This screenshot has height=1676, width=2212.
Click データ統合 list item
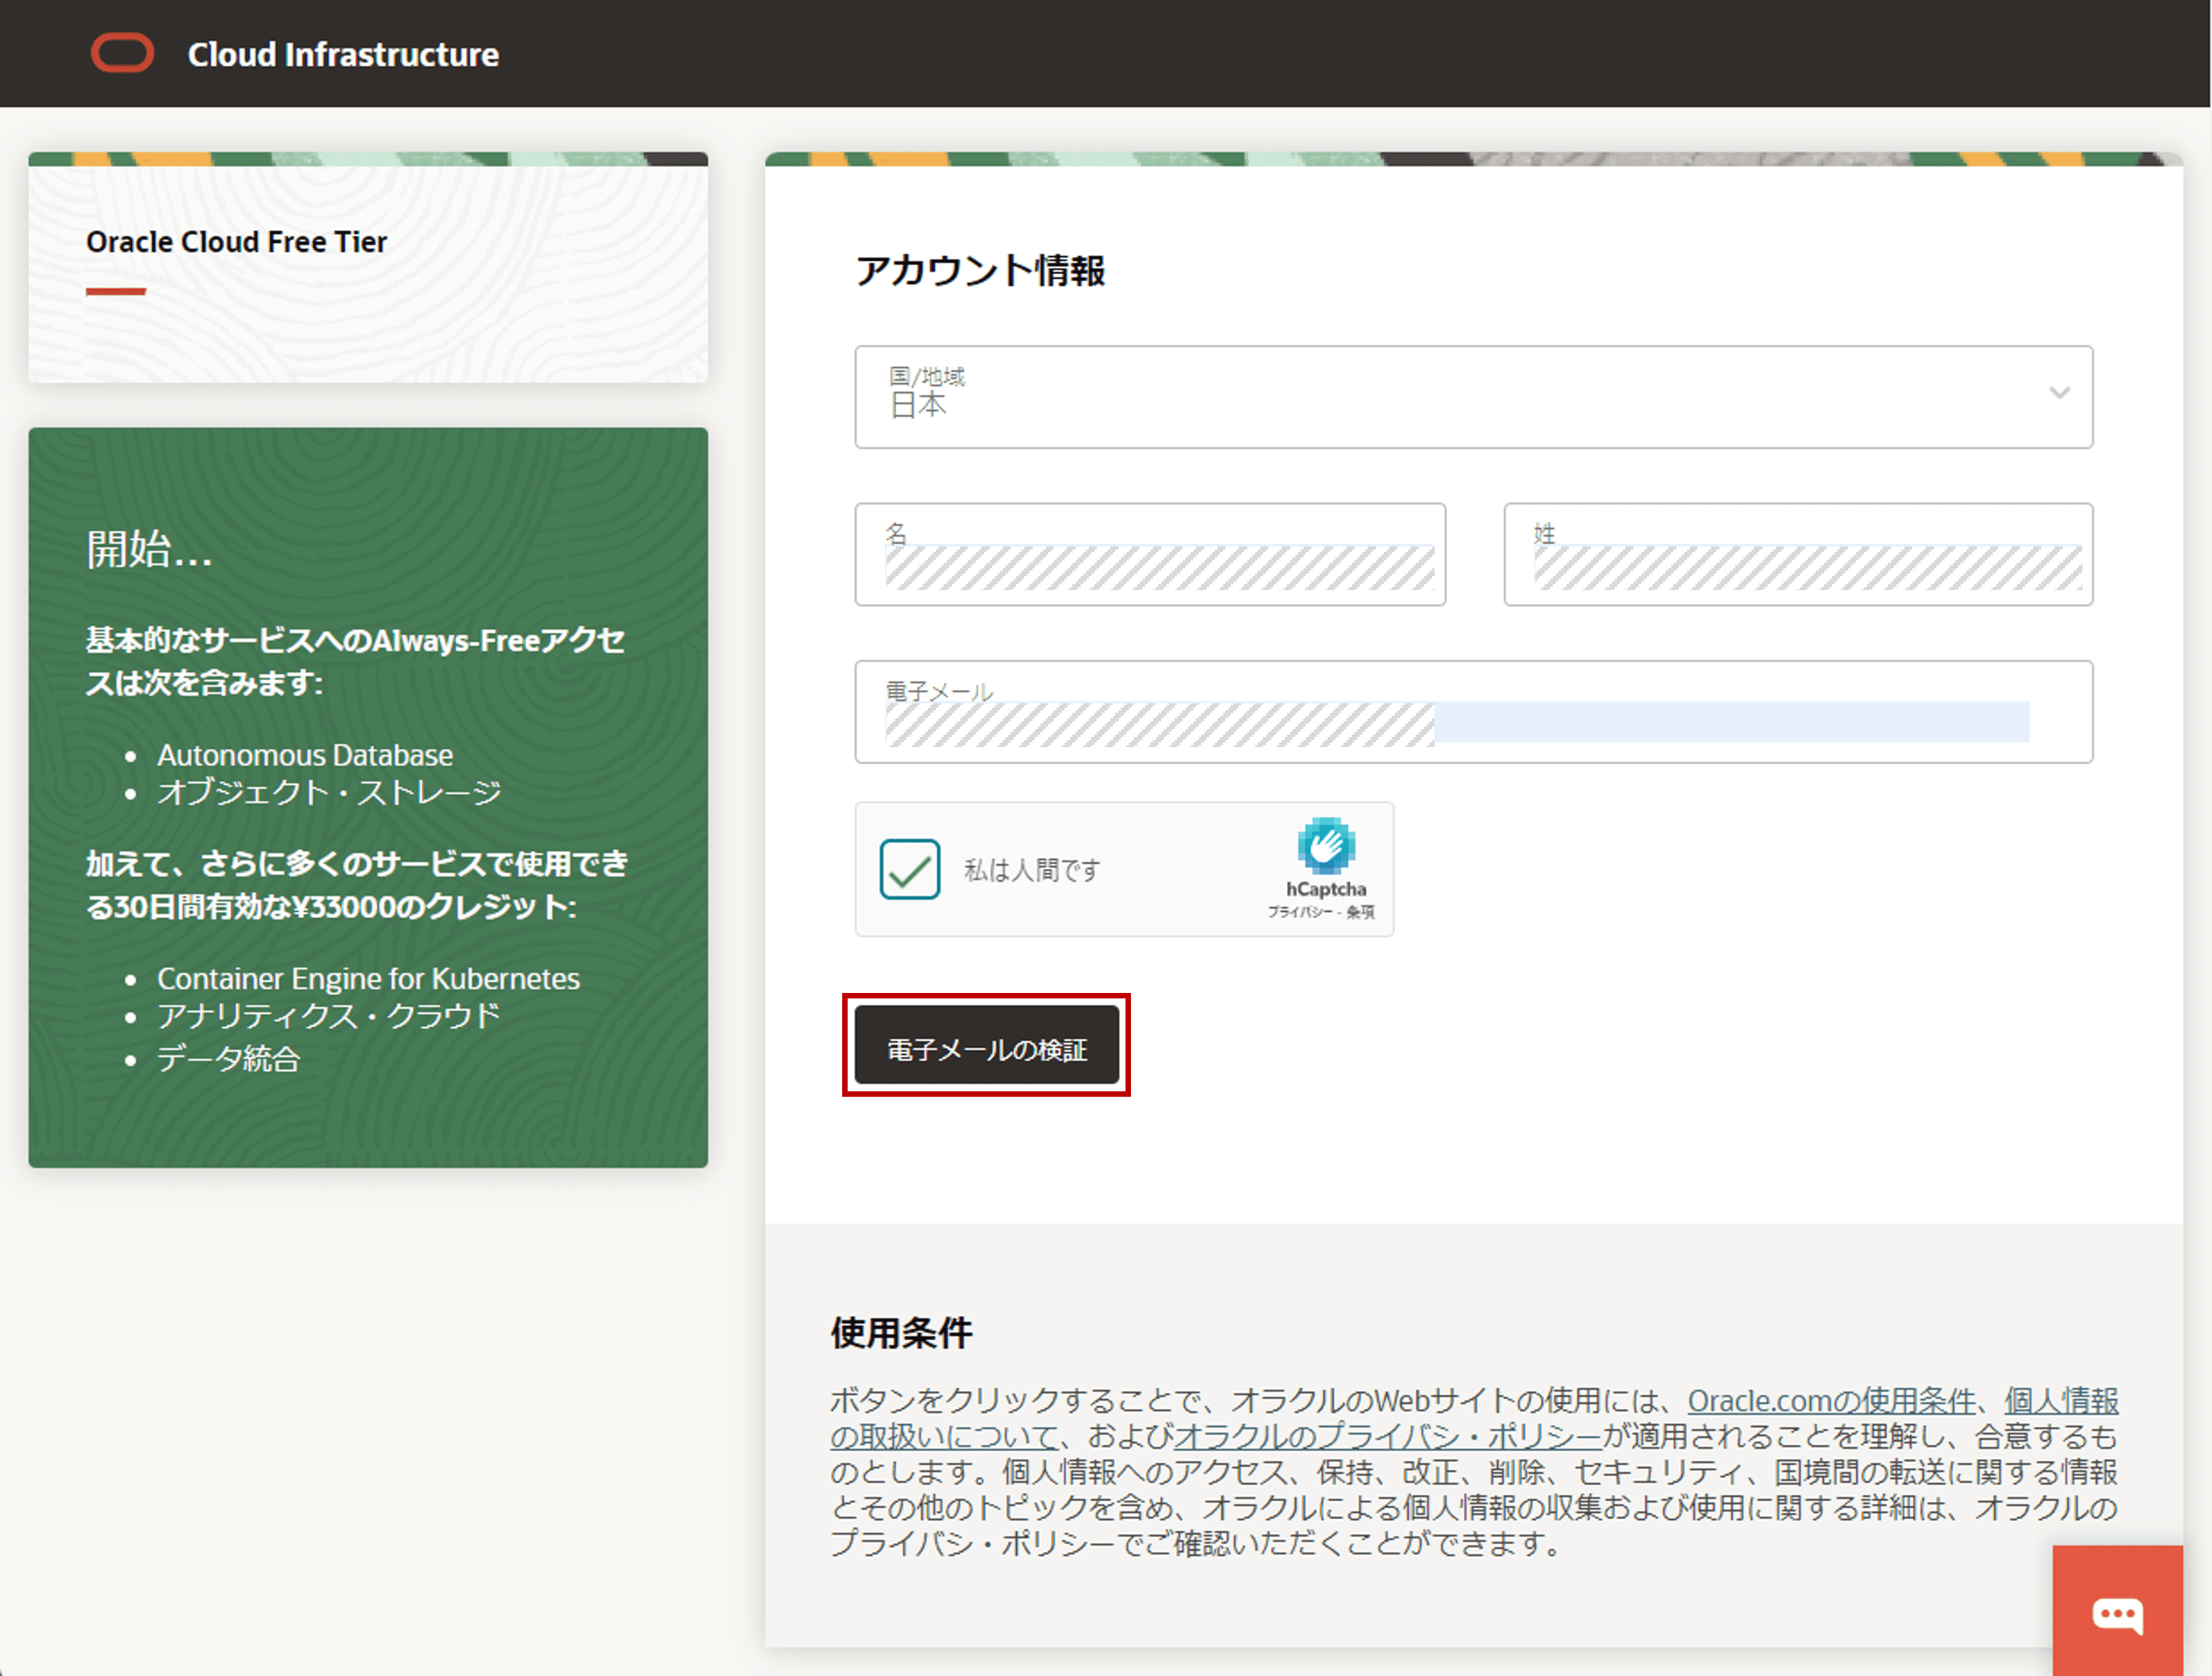pos(228,1058)
